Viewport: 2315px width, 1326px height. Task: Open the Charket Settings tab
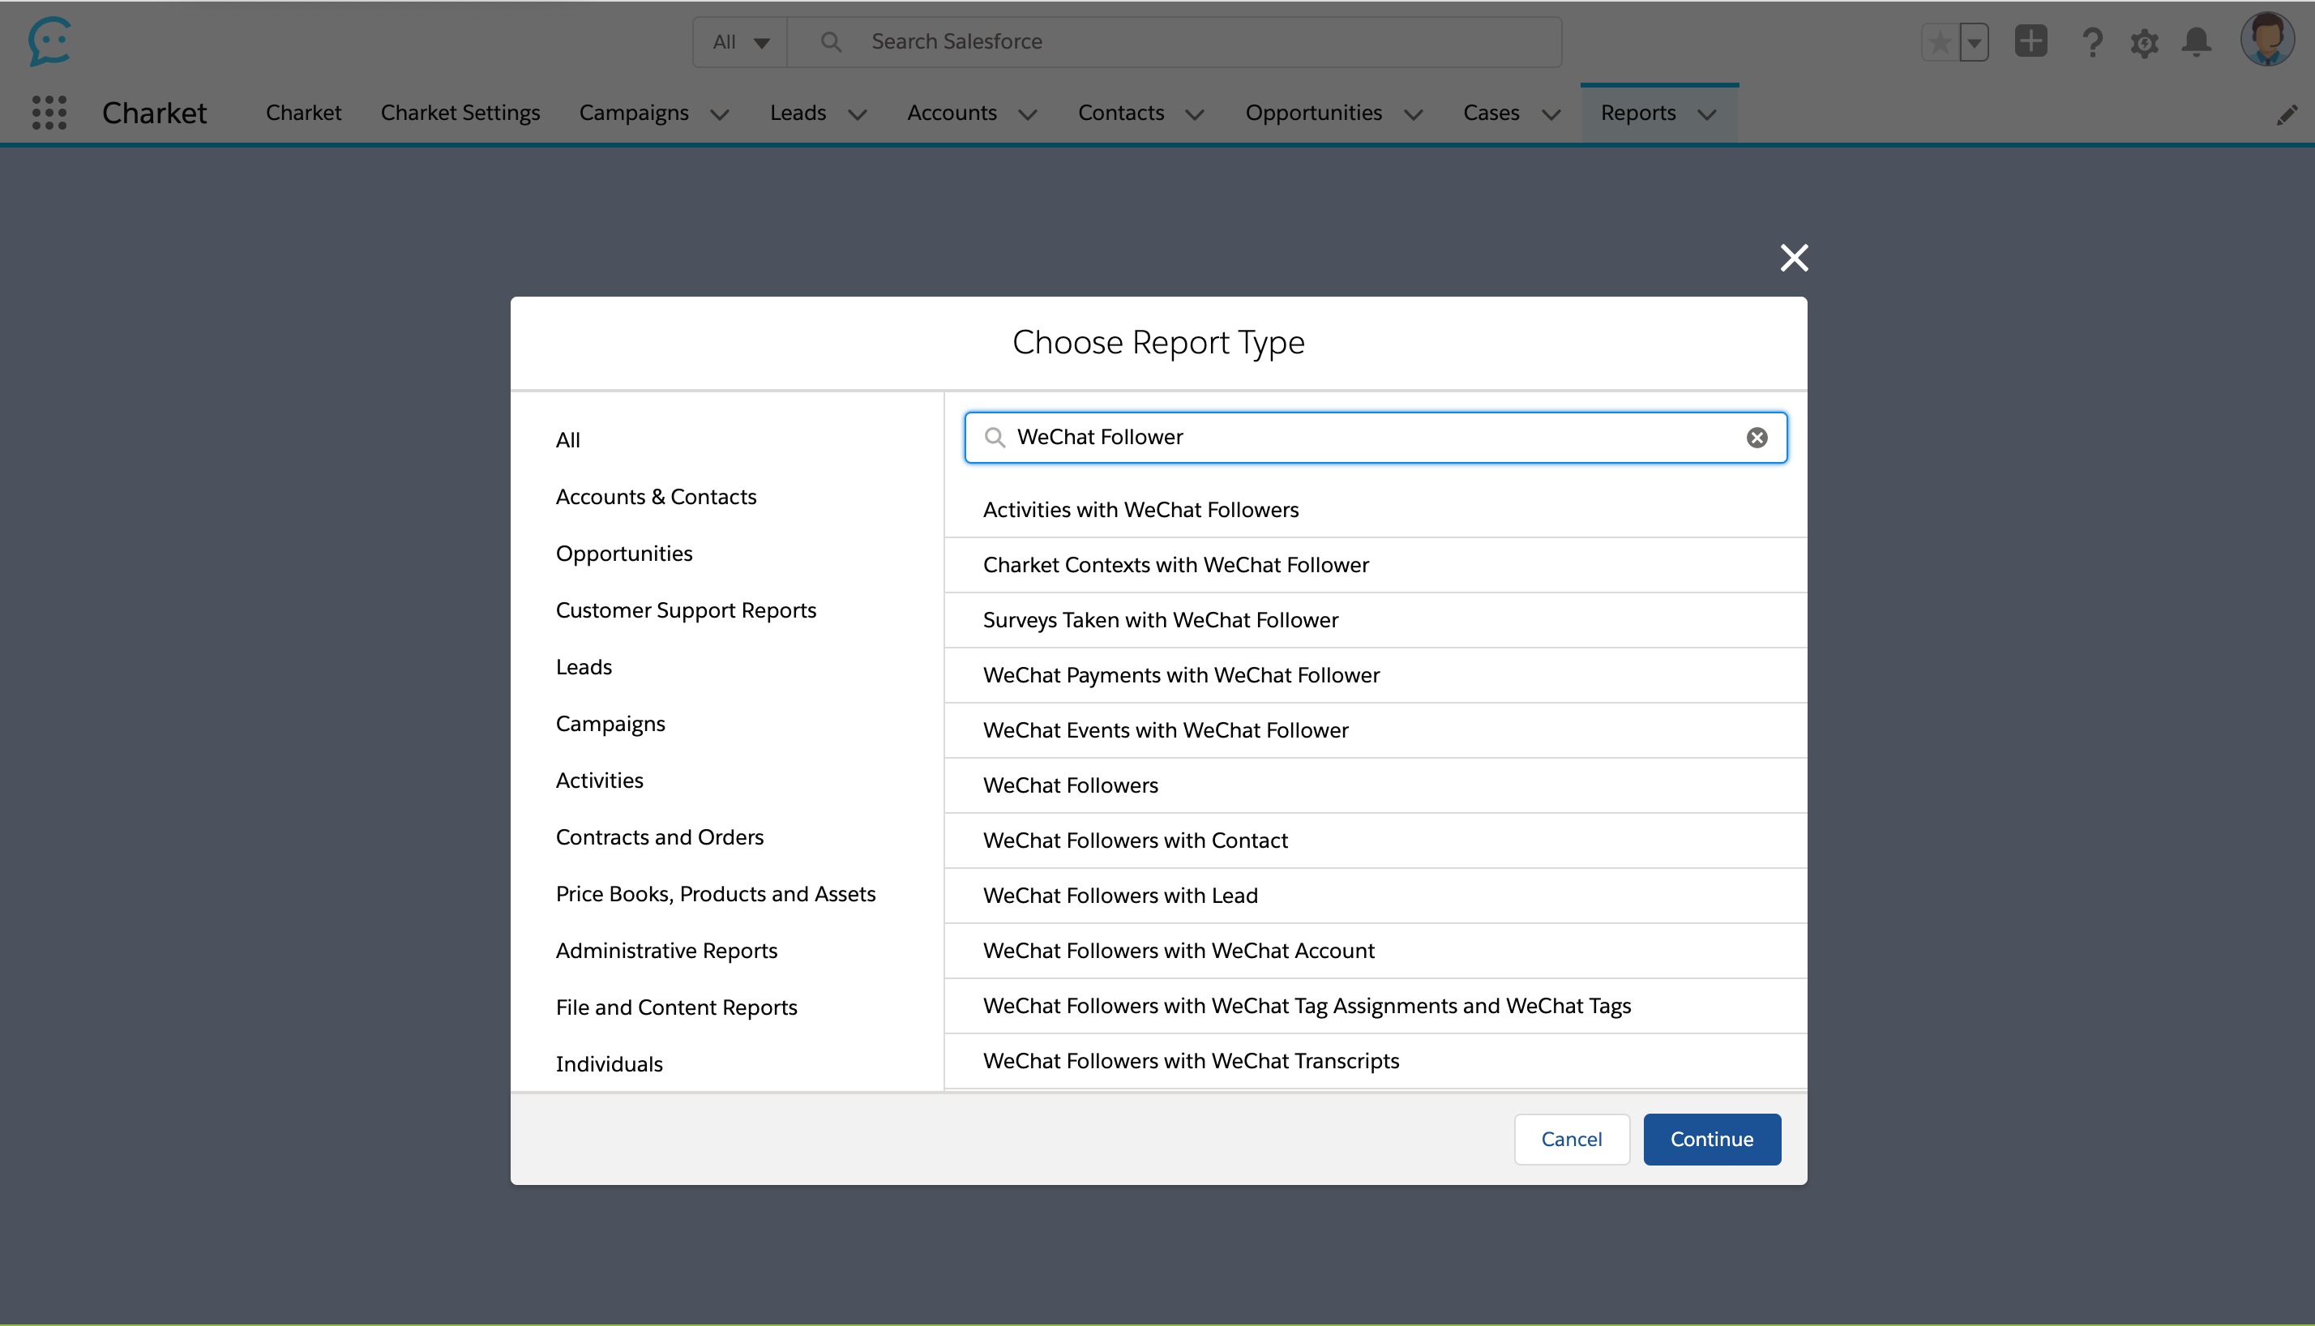tap(460, 113)
